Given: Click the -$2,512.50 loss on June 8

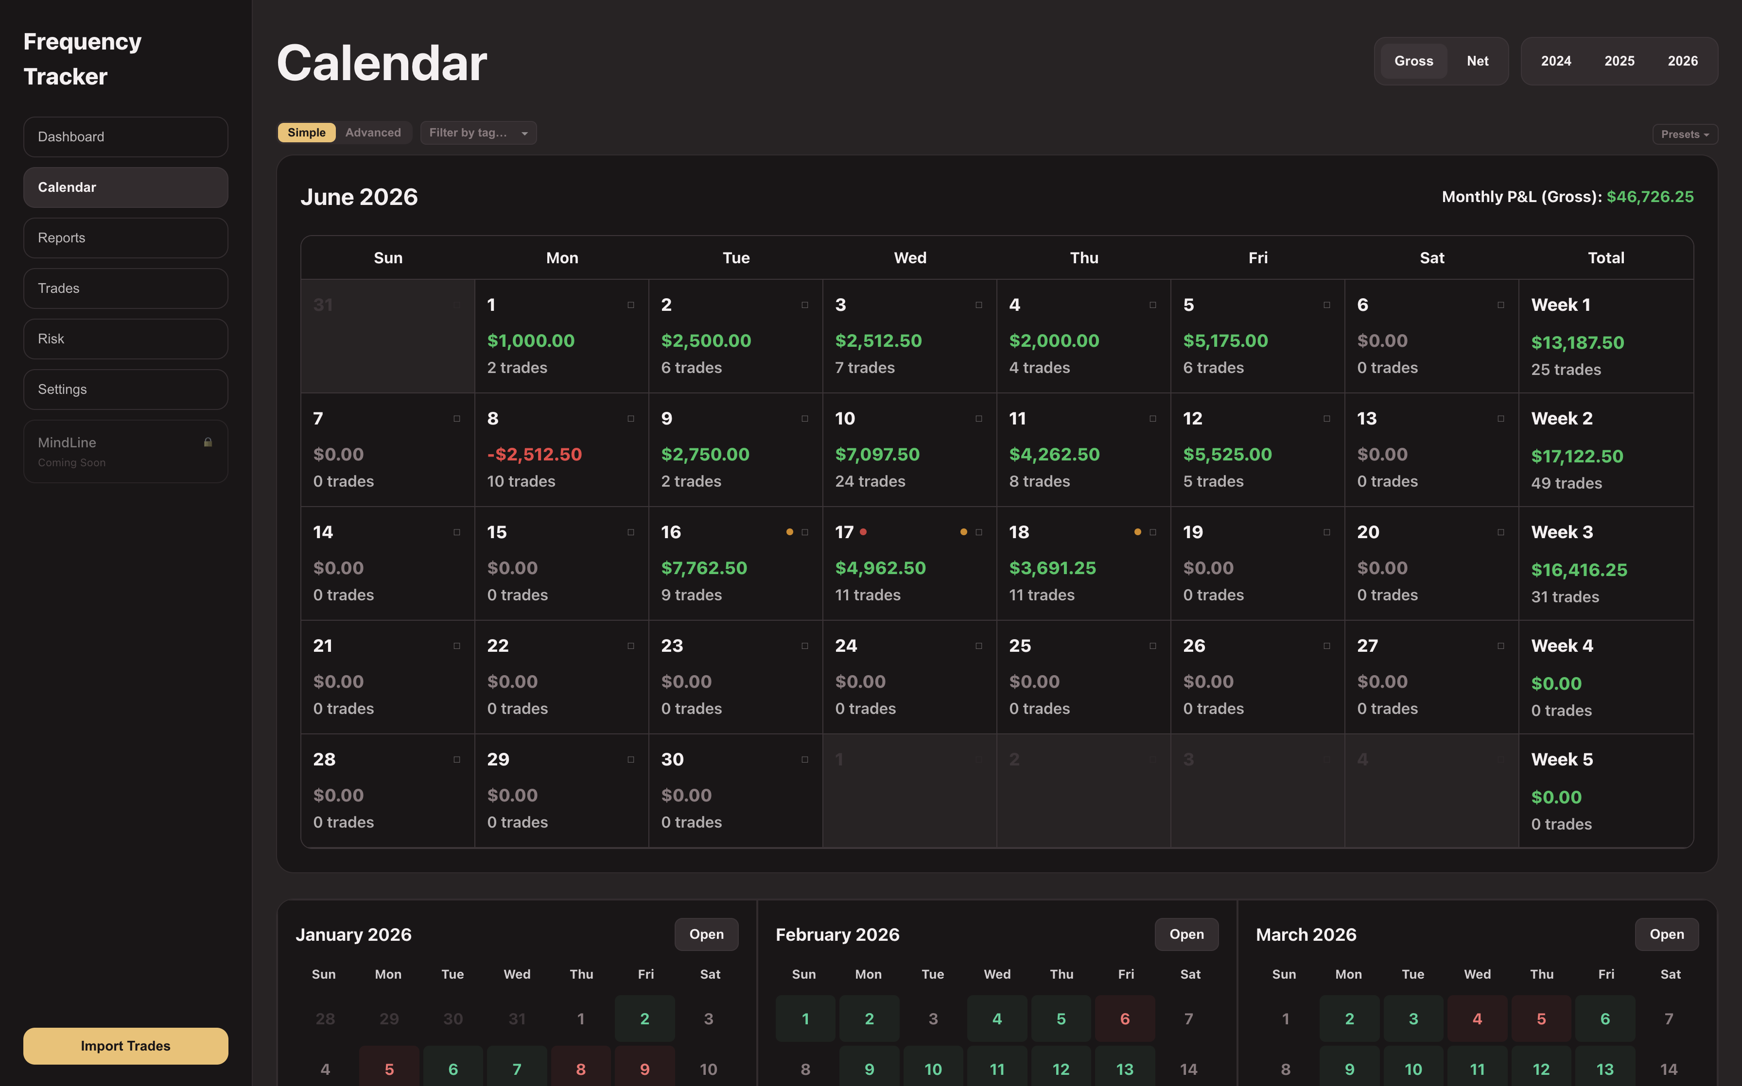Looking at the screenshot, I should (535, 455).
